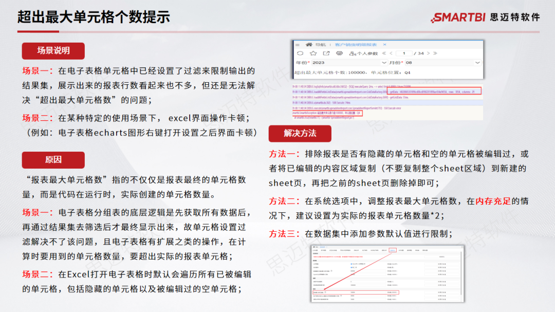Switch to the 客户销售明细报表 tab

[355, 43]
